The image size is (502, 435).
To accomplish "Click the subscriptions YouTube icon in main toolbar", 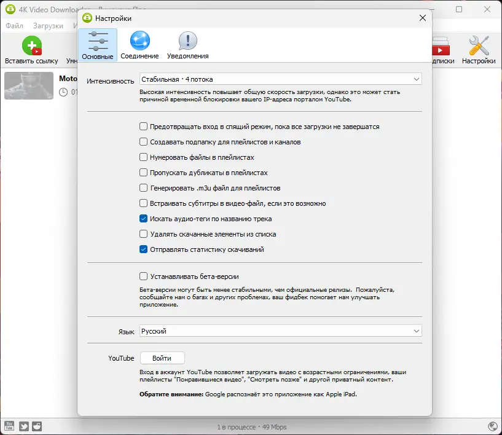I will 441,47.
